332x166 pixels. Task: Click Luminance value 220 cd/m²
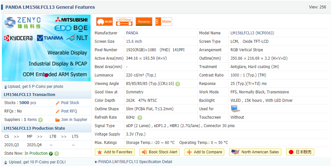pos(141,75)
